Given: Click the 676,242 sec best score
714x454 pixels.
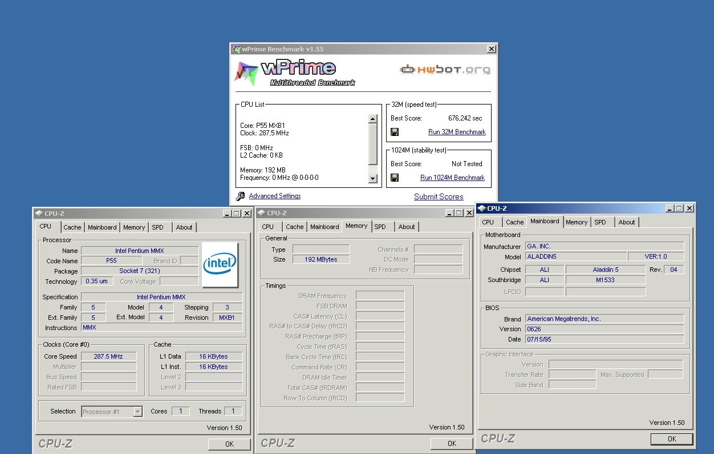Looking at the screenshot, I should [x=465, y=118].
